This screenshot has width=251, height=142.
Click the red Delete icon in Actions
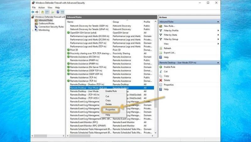(161, 80)
